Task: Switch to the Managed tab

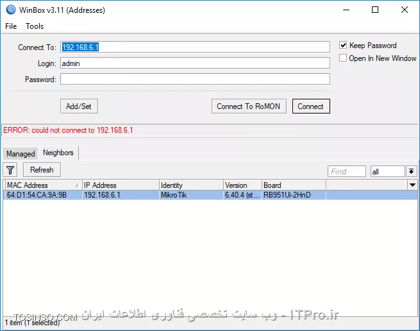Action: coord(21,153)
